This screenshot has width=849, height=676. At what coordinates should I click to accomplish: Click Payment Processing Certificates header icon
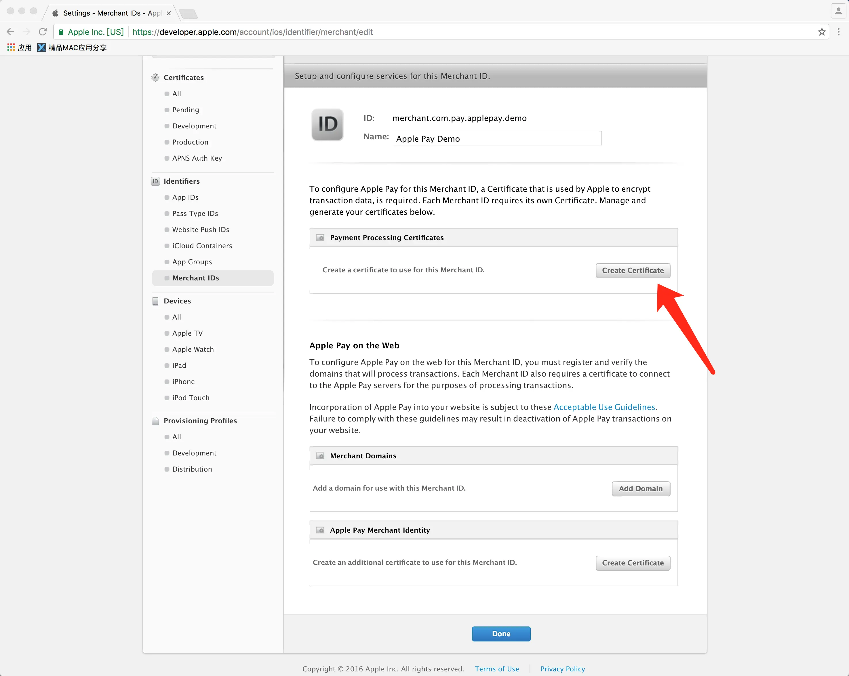(x=320, y=238)
